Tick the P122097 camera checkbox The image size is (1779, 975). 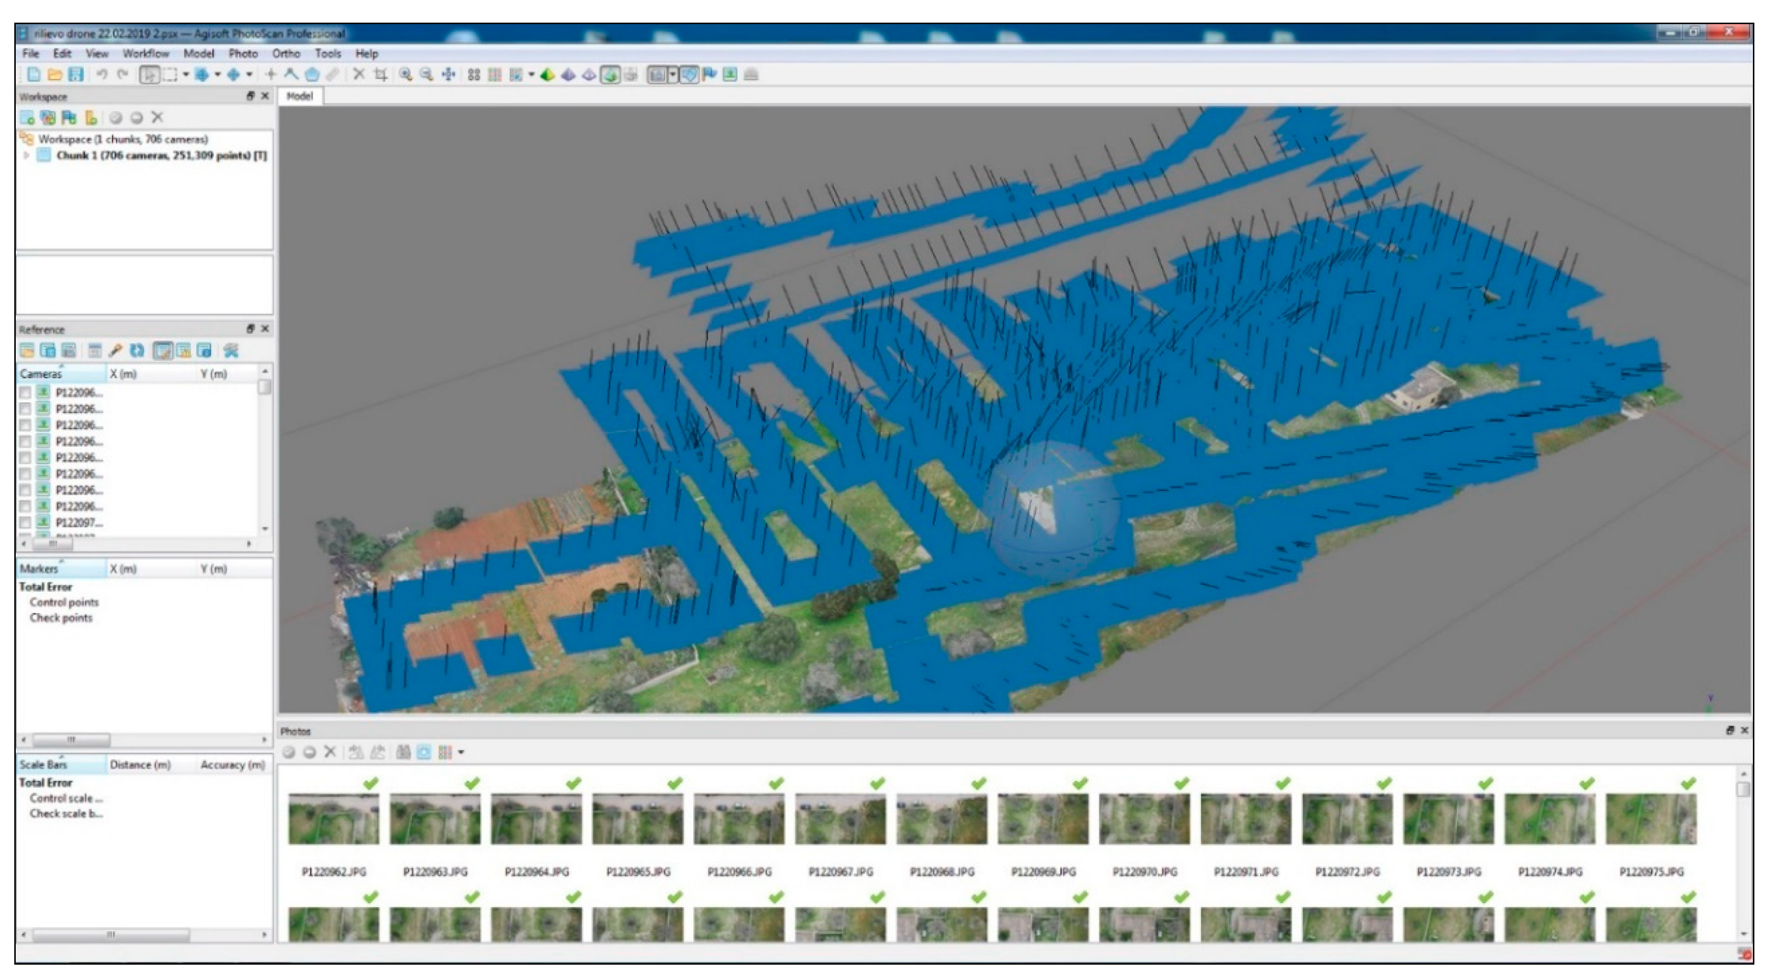click(x=26, y=523)
